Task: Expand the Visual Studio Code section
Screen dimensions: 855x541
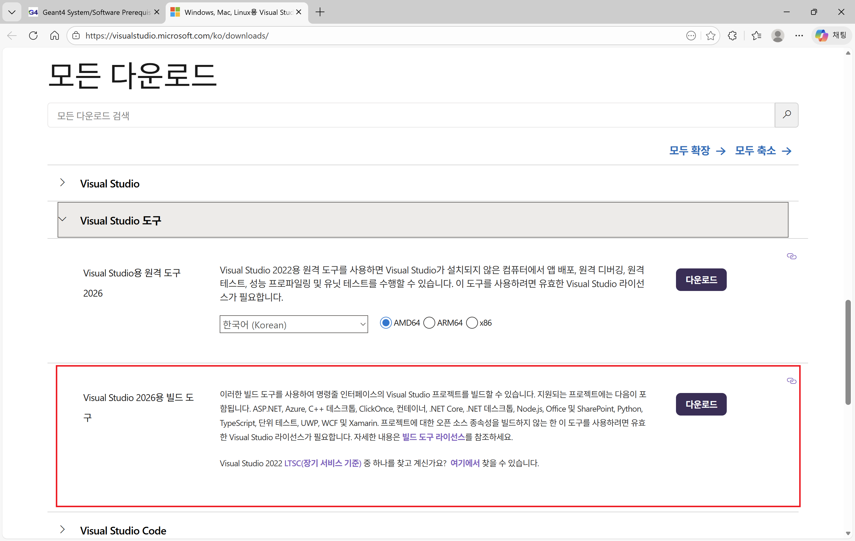Action: [123, 530]
